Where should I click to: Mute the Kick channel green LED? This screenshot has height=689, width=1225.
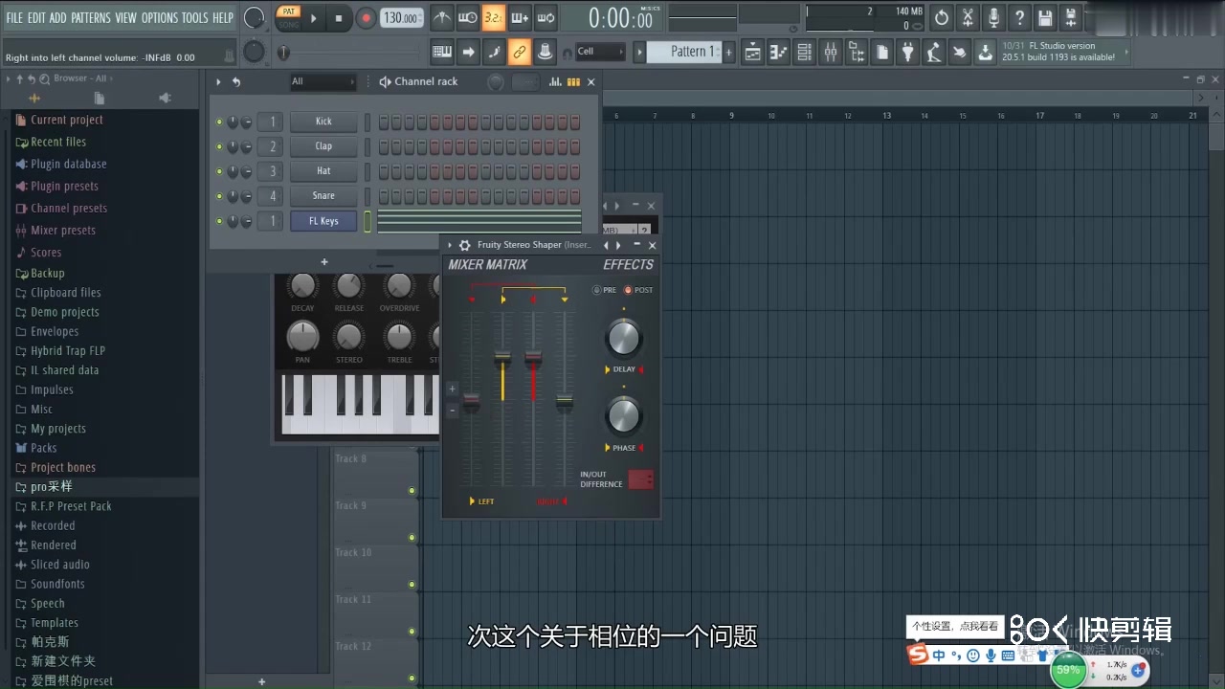tap(219, 122)
